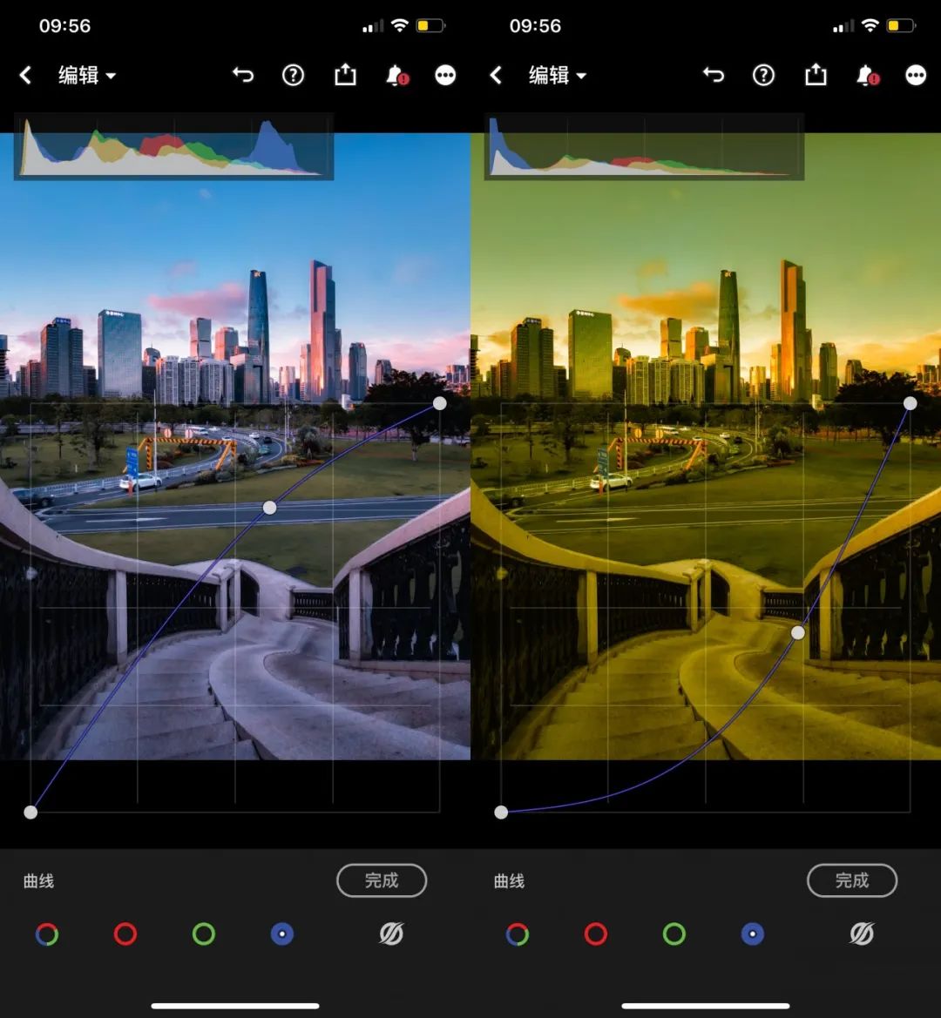Tap 完成 button on right screen
Screen dimensions: 941x1018
pyautogui.click(x=851, y=880)
